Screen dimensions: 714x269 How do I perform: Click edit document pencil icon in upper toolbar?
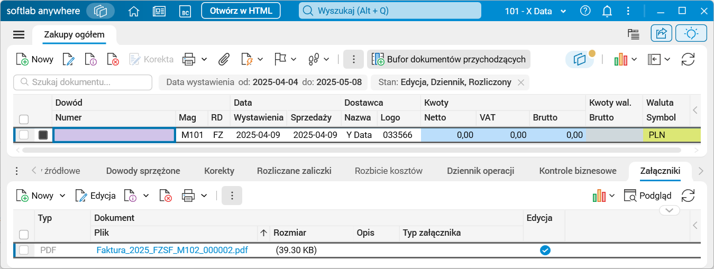[x=69, y=59]
